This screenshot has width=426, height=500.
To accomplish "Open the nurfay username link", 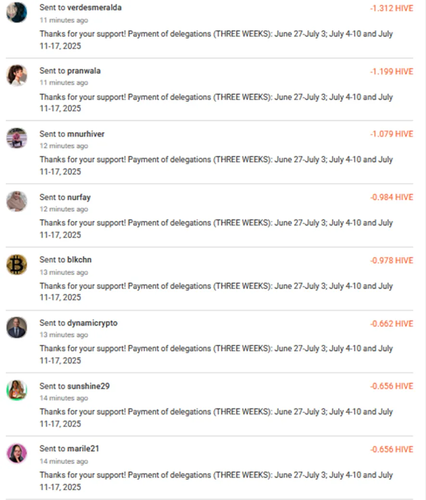I will 79,197.
